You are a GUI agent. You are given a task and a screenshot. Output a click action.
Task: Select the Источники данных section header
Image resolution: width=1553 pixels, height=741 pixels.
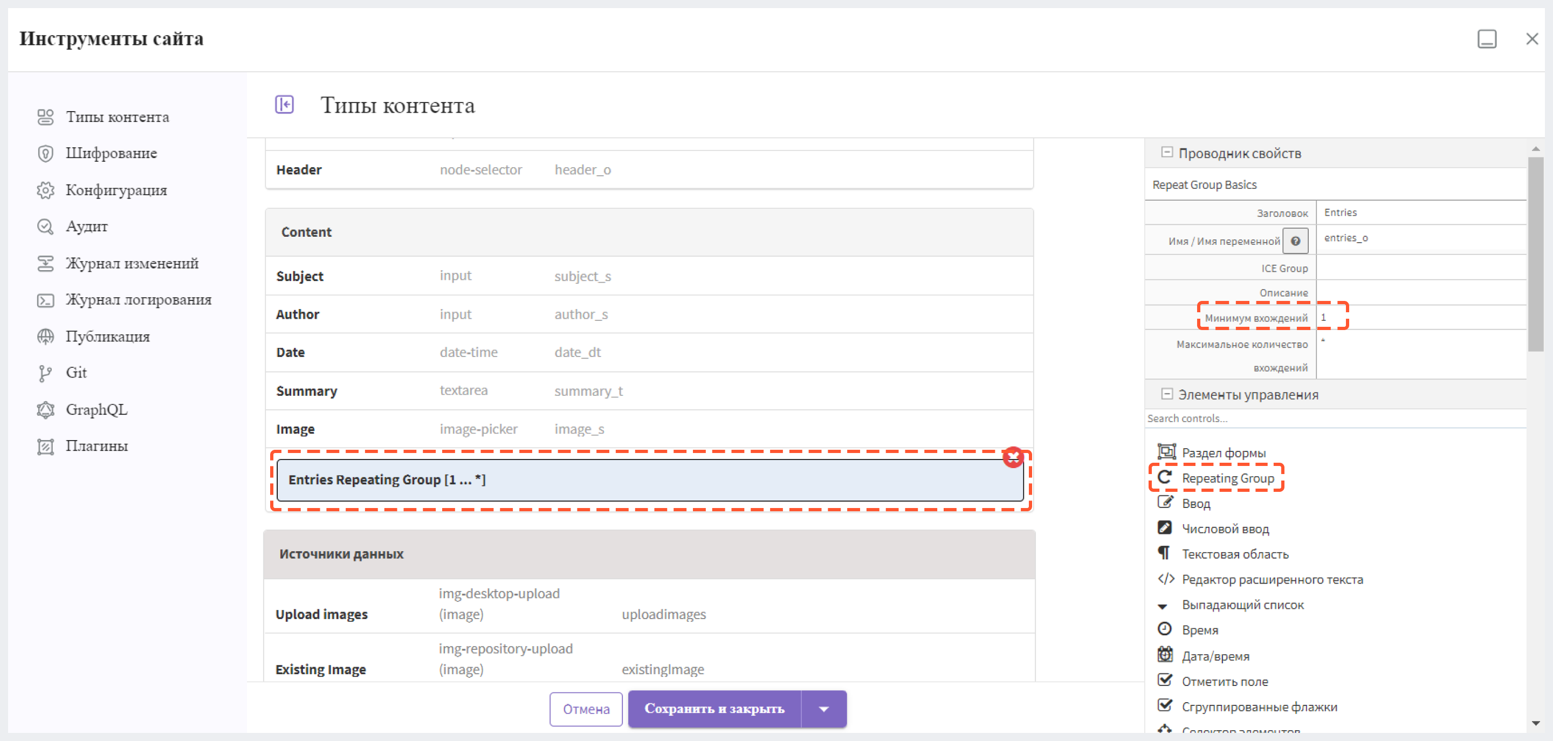pos(649,554)
